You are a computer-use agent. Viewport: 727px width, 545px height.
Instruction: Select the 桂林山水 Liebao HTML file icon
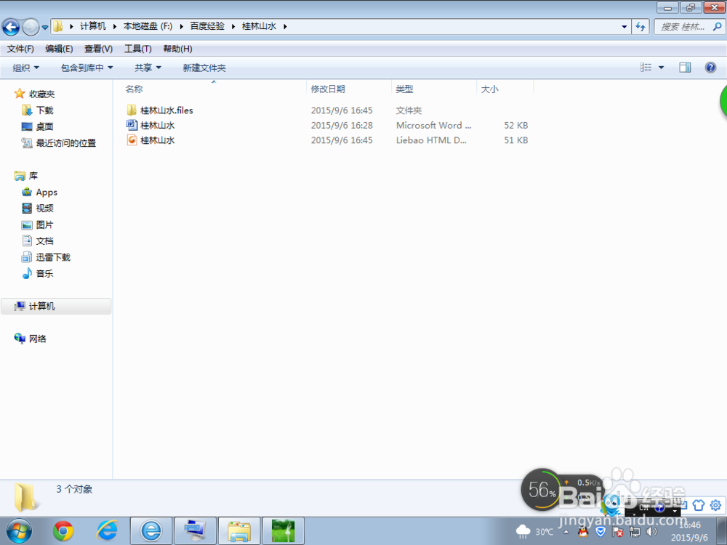(132, 140)
